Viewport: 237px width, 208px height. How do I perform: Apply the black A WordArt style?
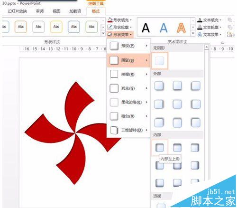click(146, 28)
